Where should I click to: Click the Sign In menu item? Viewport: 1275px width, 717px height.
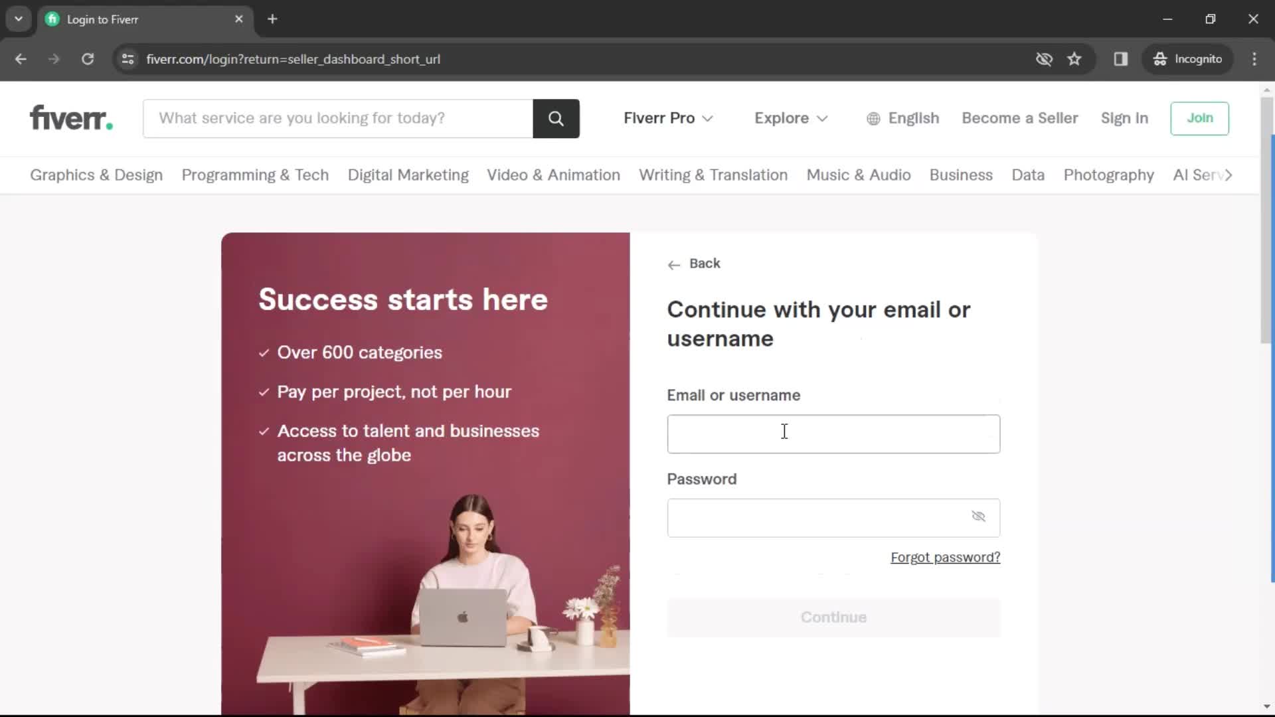tap(1124, 118)
